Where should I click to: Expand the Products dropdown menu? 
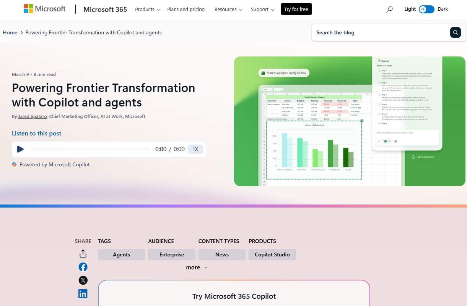coord(148,10)
